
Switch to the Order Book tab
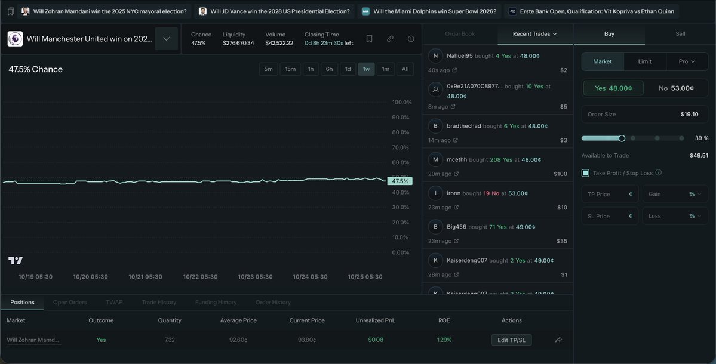[x=460, y=34]
